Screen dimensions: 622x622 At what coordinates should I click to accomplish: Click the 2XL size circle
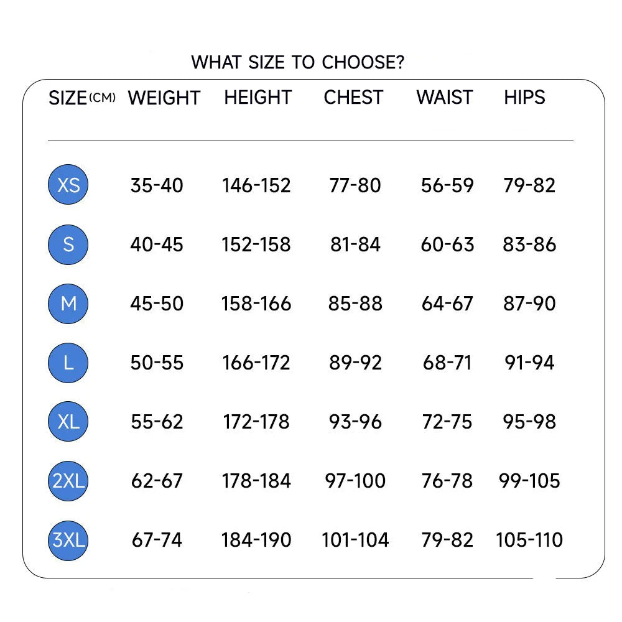[x=68, y=481]
